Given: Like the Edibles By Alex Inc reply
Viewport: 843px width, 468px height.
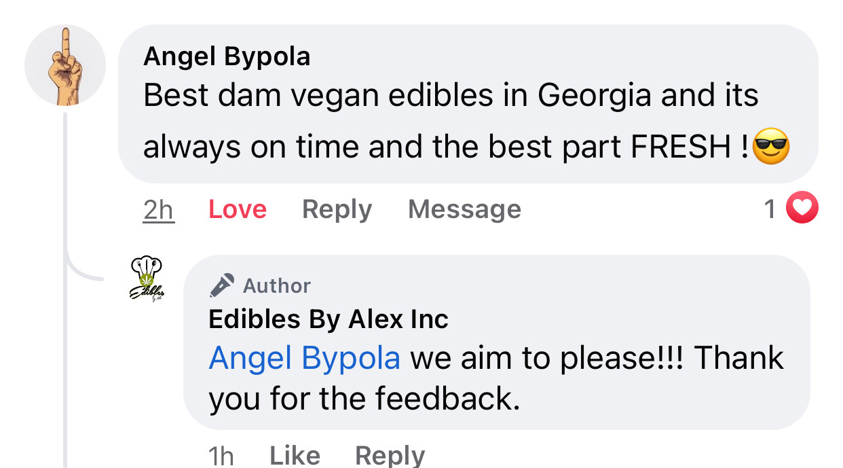Looking at the screenshot, I should coord(295,455).
